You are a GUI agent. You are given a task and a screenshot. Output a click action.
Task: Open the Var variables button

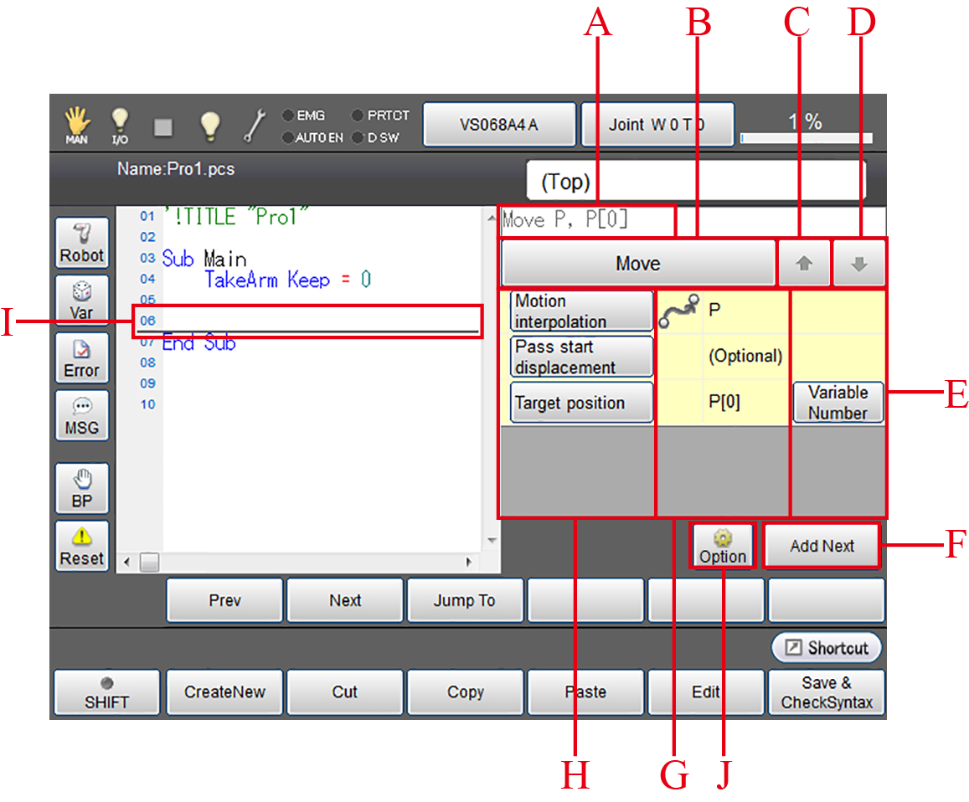click(82, 301)
